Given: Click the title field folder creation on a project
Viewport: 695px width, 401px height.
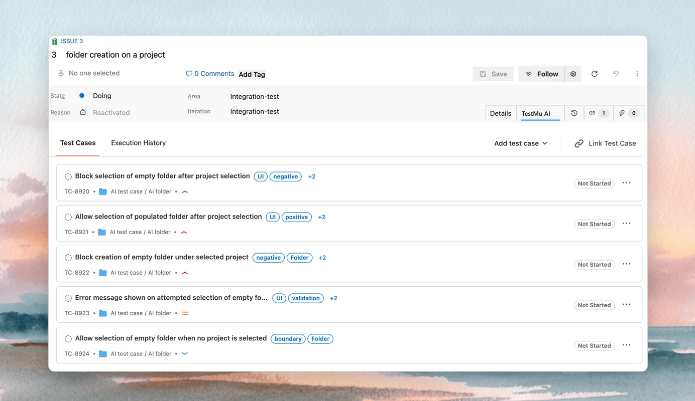Looking at the screenshot, I should point(115,55).
